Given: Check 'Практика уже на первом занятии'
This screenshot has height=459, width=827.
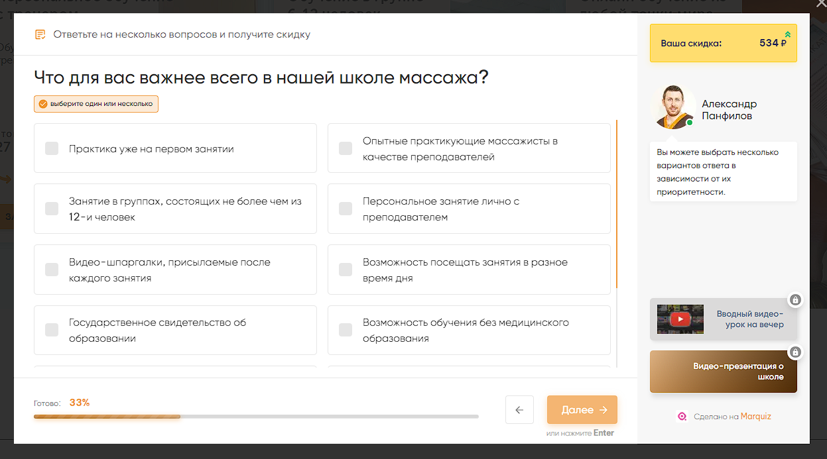Looking at the screenshot, I should [x=52, y=148].
